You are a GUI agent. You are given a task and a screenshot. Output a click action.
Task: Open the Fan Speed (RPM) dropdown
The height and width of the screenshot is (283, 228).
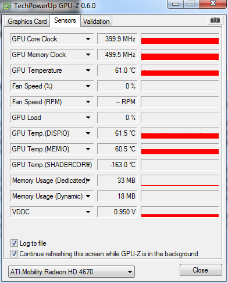click(x=88, y=102)
